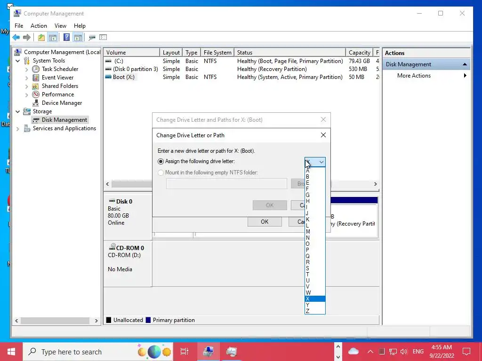The height and width of the screenshot is (361, 482).
Task: Click the Volume column header
Action: pos(132,53)
